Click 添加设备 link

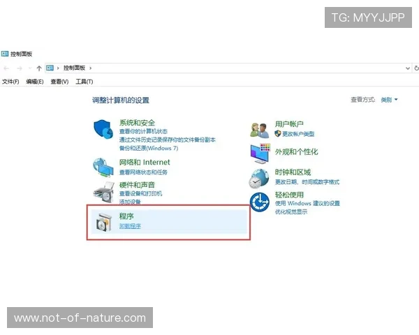(130, 202)
